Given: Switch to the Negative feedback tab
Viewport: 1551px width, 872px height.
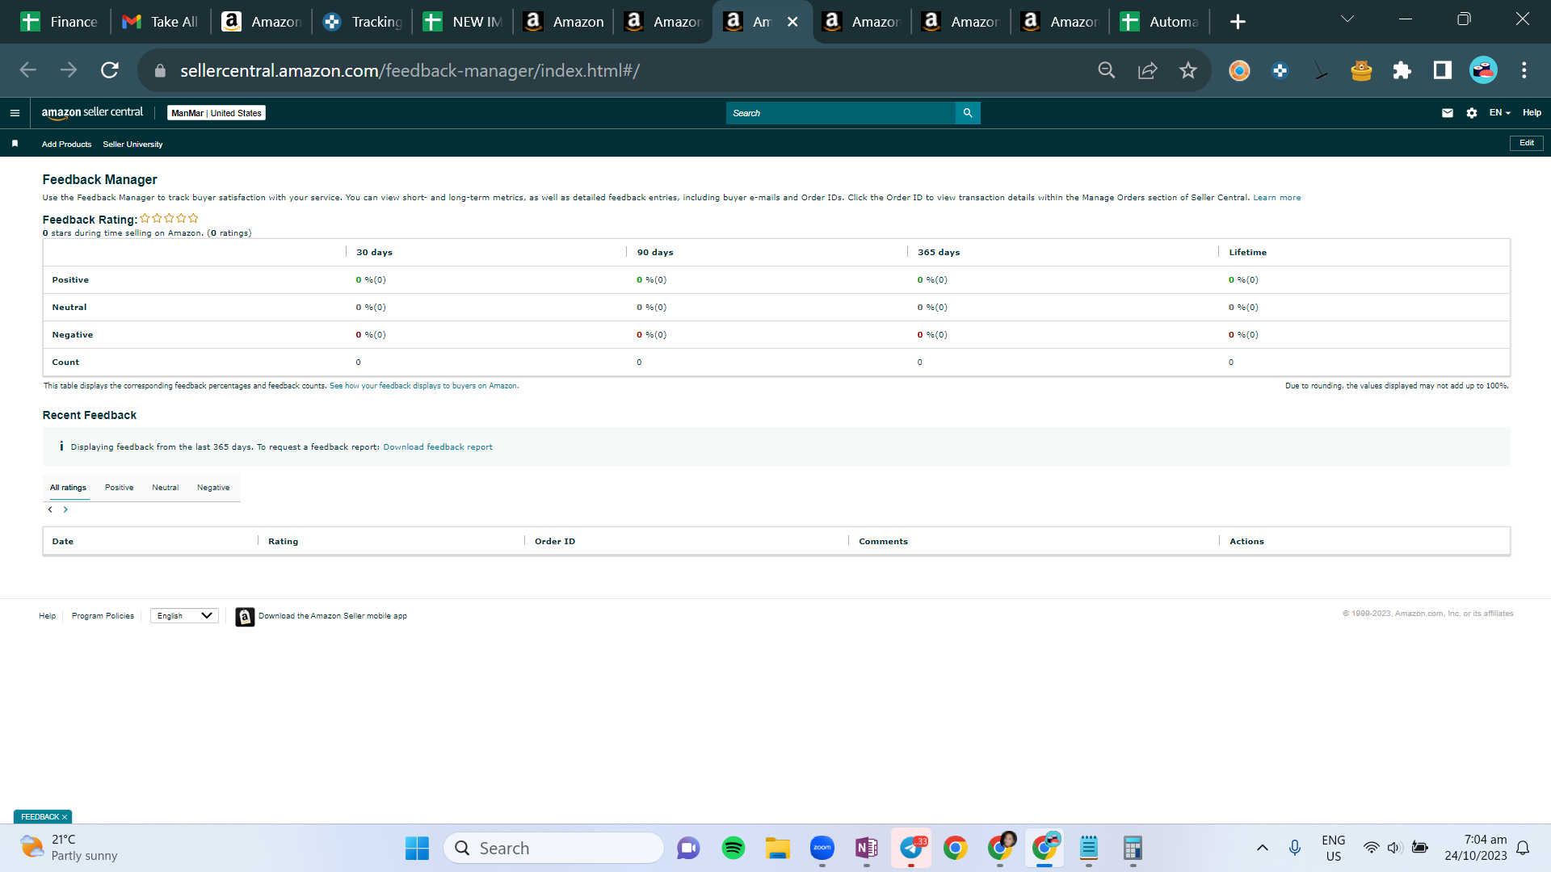Looking at the screenshot, I should pyautogui.click(x=213, y=488).
